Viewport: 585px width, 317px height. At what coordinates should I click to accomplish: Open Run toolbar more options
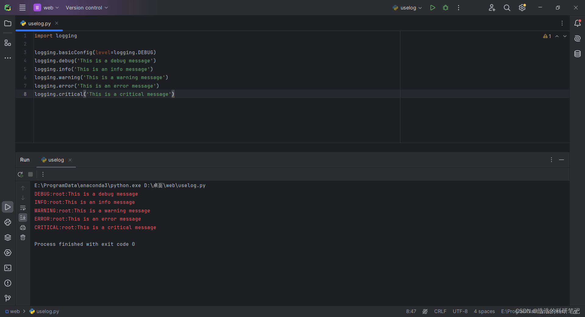point(43,174)
